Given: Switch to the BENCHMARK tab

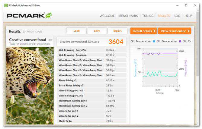Looking at the screenshot, I should click(x=128, y=16).
